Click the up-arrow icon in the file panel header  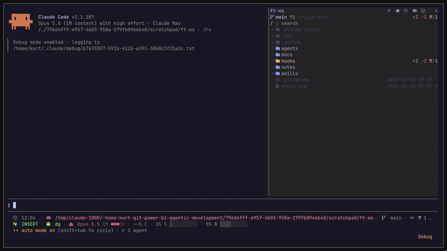click(x=389, y=11)
